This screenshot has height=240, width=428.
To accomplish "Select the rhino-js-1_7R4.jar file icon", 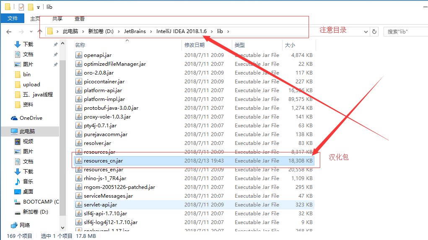I will (x=79, y=178).
